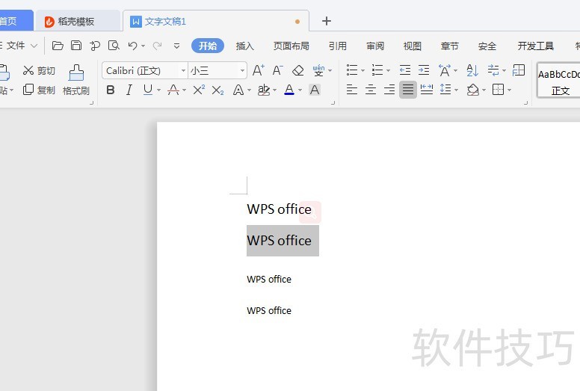Click the Save icon

tap(76, 46)
